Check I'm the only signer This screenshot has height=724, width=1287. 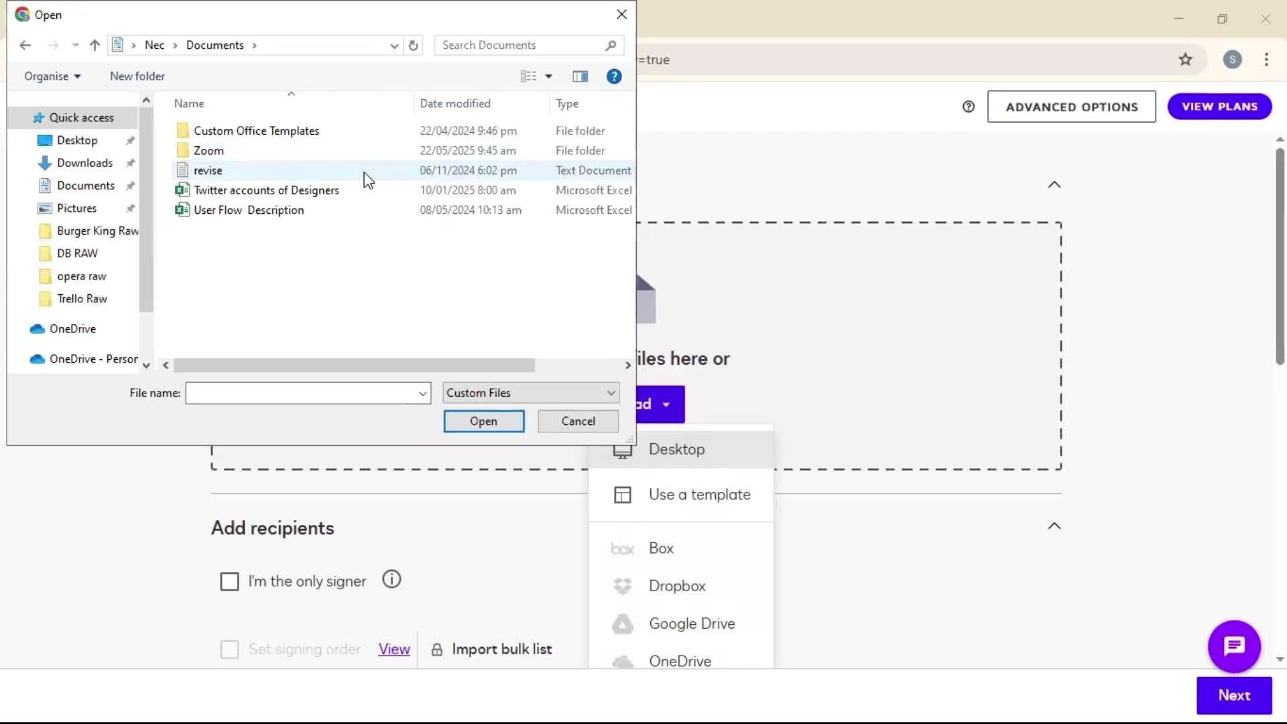click(x=229, y=581)
